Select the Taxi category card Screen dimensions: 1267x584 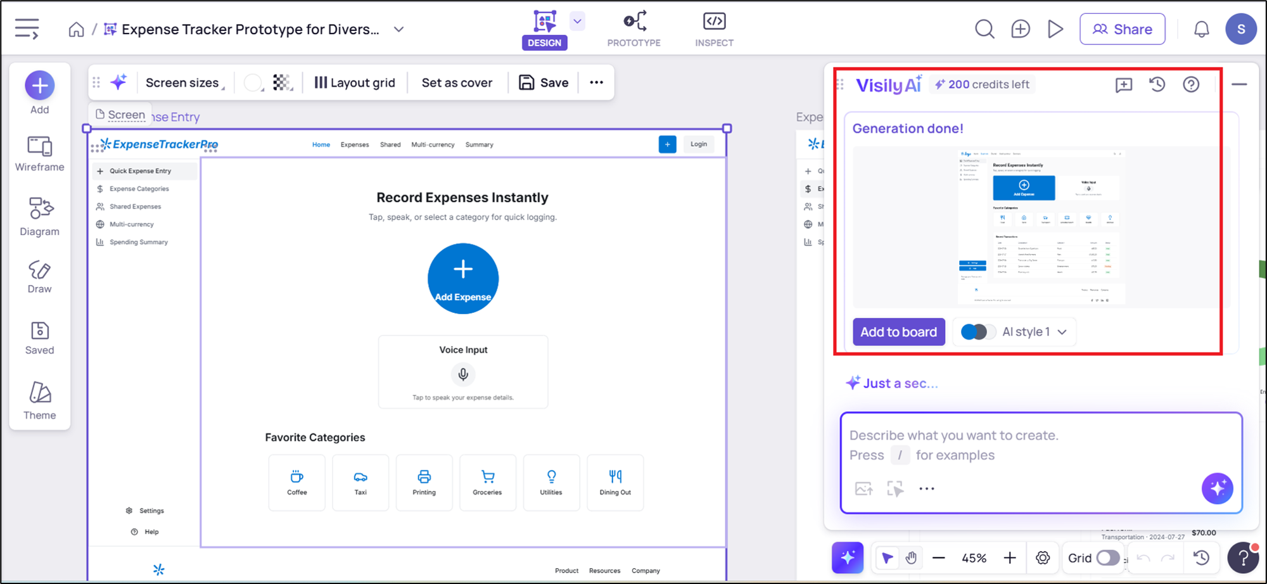360,482
